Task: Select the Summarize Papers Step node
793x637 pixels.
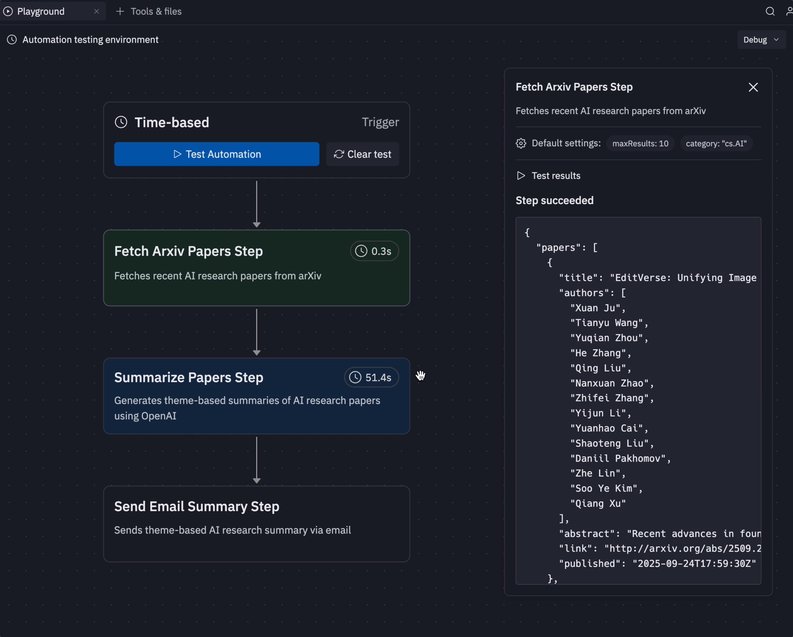Action: point(256,396)
